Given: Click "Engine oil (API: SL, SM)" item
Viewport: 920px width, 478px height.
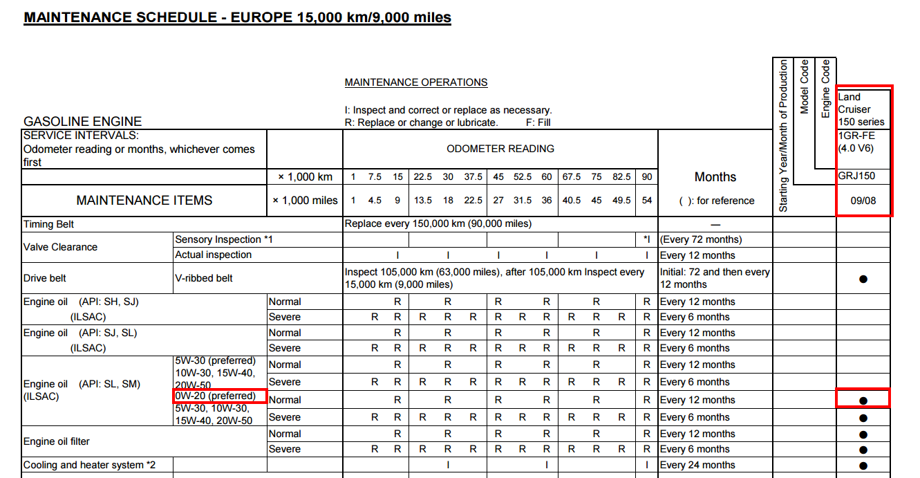Looking at the screenshot, I should pos(82,384).
